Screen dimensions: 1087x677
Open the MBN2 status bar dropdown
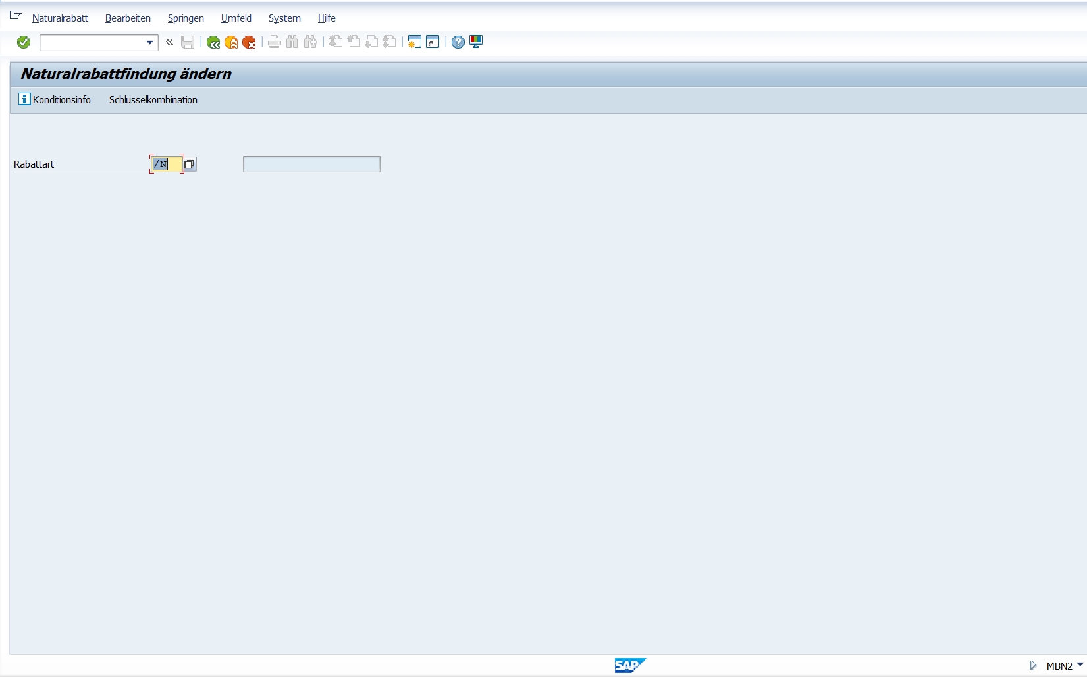coord(1080,665)
